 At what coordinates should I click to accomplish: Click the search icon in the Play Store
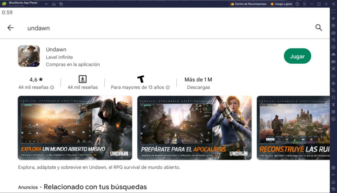point(319,28)
